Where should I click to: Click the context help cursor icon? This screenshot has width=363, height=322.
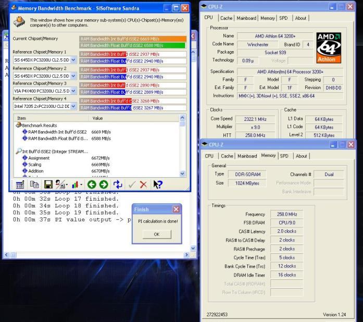pos(158,184)
